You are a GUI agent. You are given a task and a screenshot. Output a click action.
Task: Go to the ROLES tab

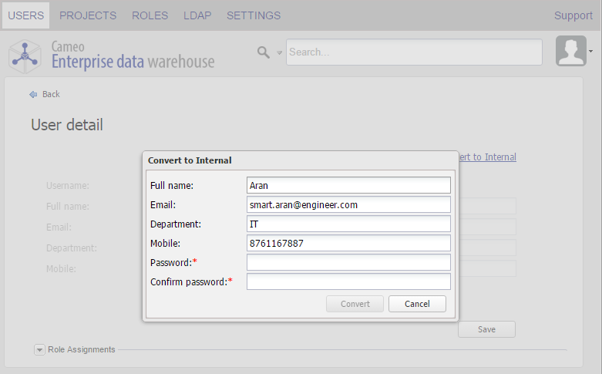coord(150,15)
